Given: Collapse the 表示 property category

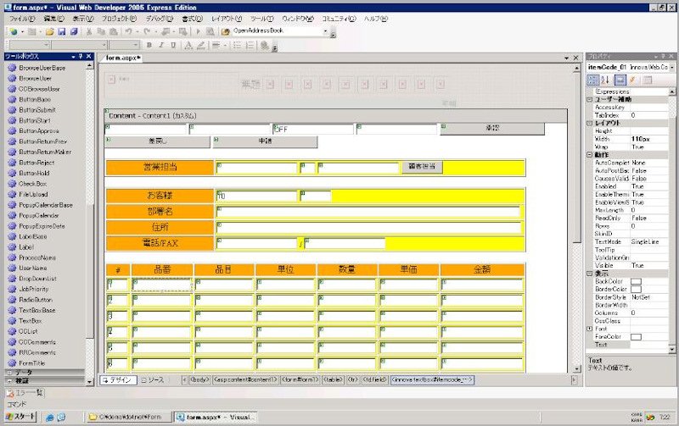Looking at the screenshot, I should tap(589, 274).
